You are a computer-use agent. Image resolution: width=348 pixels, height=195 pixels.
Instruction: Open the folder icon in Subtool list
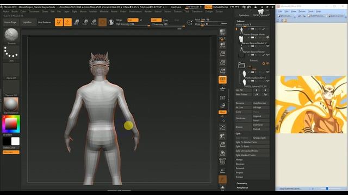[241, 65]
